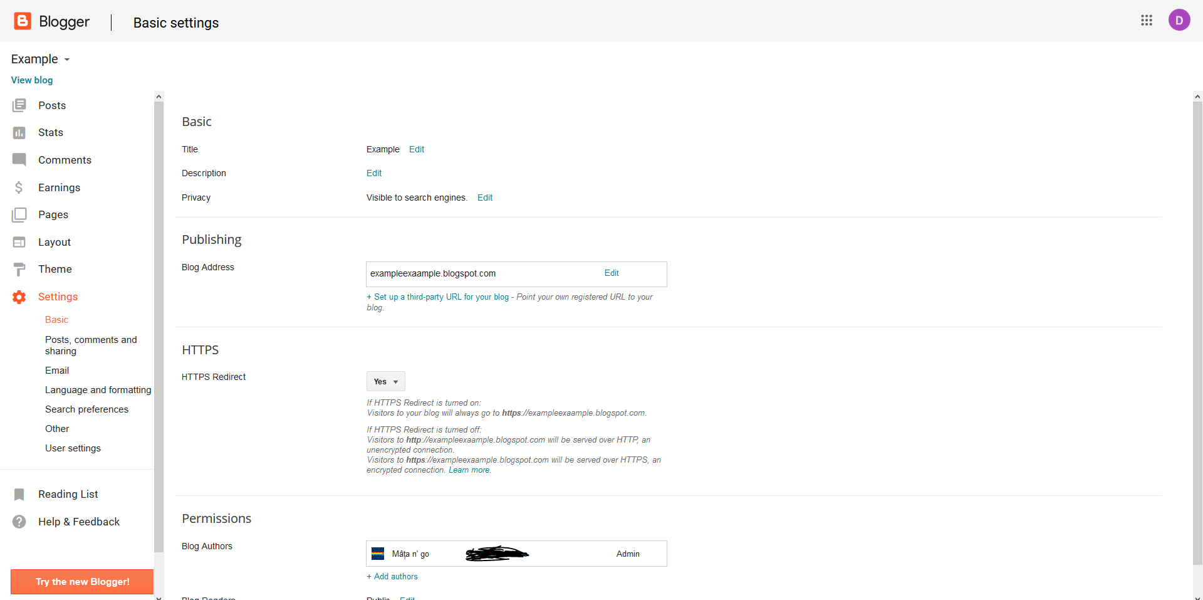Click the Theme paint roller icon
This screenshot has height=600, width=1203.
[19, 270]
